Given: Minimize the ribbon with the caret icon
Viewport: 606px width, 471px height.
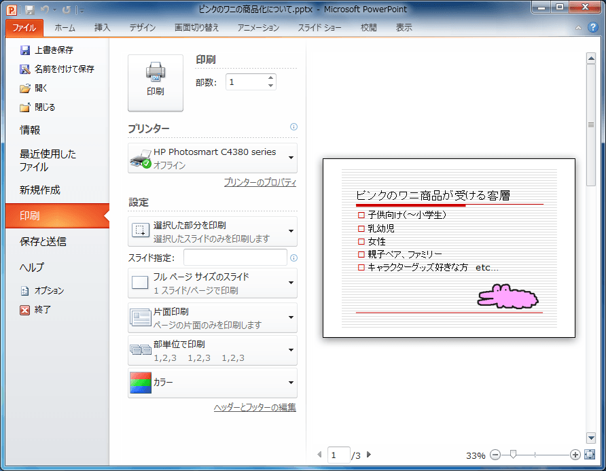Looking at the screenshot, I should (578, 28).
